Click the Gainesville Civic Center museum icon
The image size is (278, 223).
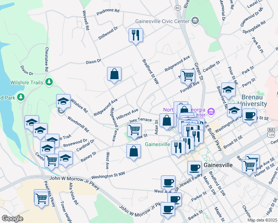pyautogui.click(x=195, y=21)
